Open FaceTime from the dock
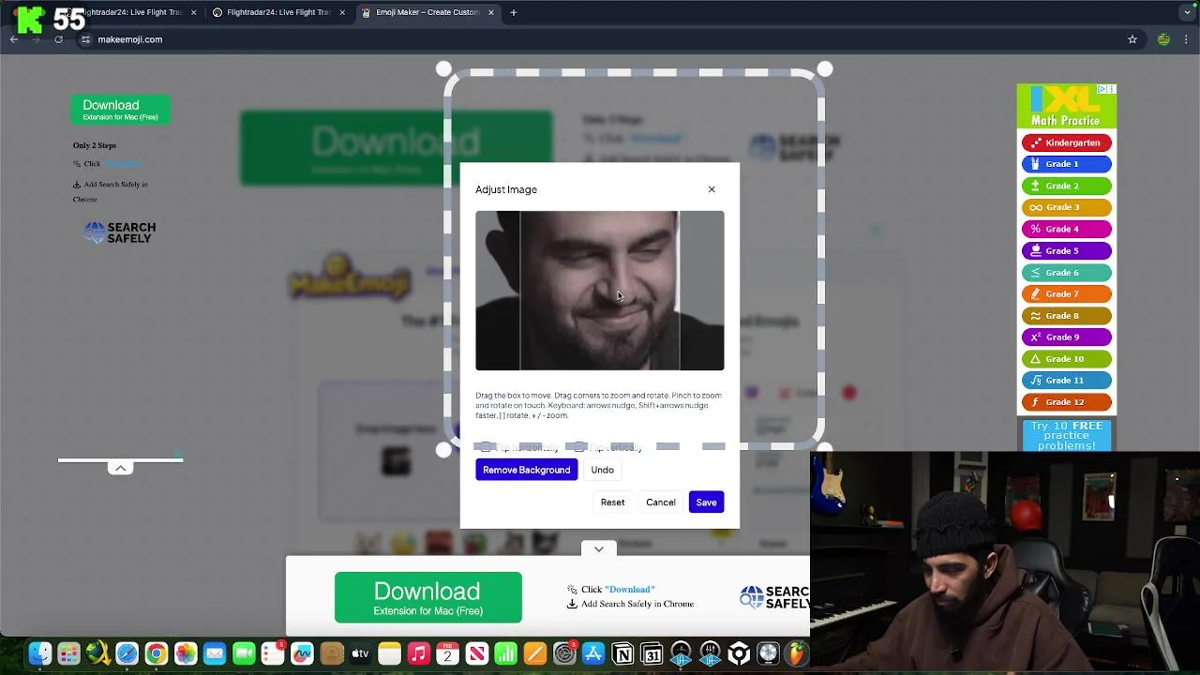The width and height of the screenshot is (1200, 675). tap(244, 653)
